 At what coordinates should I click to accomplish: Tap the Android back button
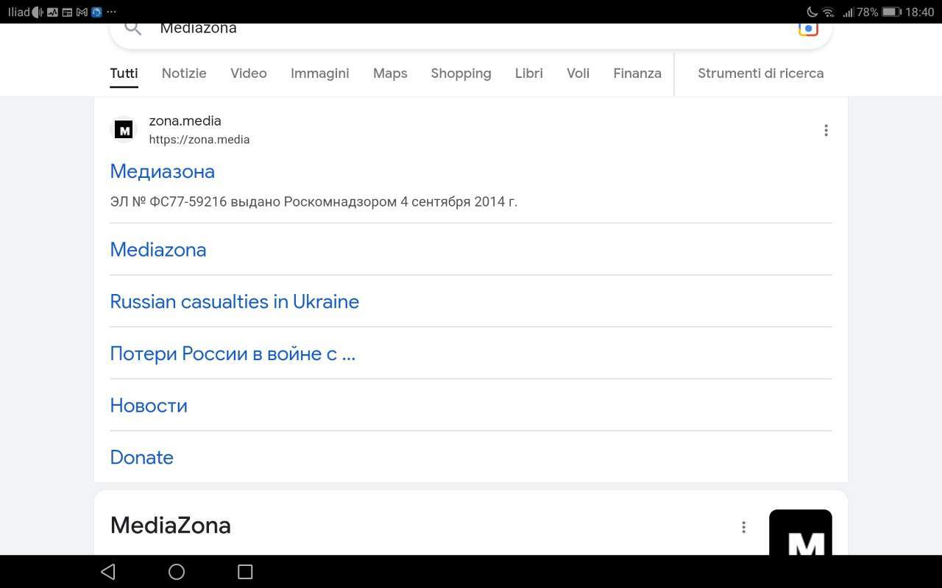(108, 572)
